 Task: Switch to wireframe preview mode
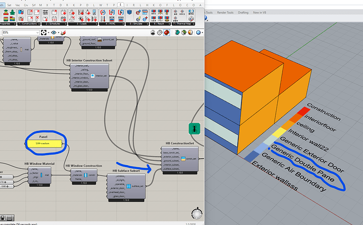click(x=159, y=33)
